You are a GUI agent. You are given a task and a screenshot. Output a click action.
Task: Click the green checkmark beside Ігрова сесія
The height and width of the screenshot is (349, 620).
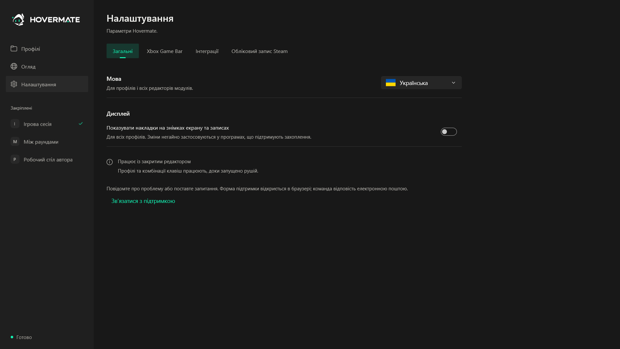81,123
